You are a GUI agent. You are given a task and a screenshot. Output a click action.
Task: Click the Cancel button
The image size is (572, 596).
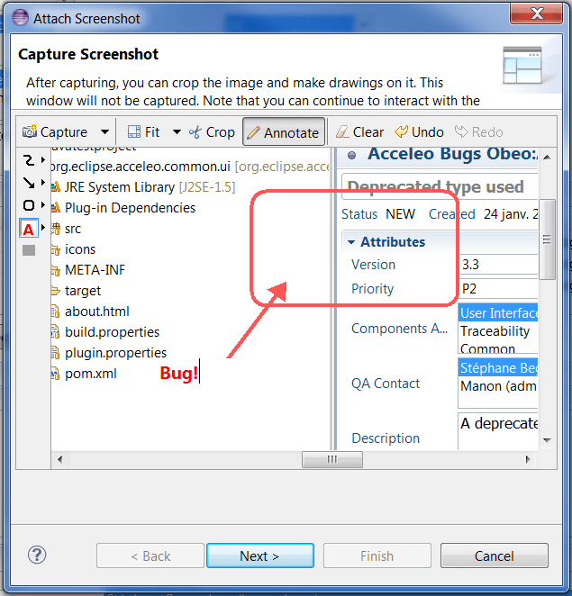tap(495, 556)
